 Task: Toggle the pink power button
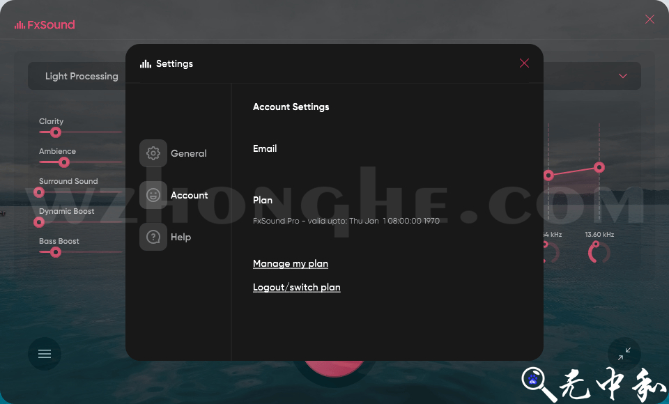pos(334,368)
